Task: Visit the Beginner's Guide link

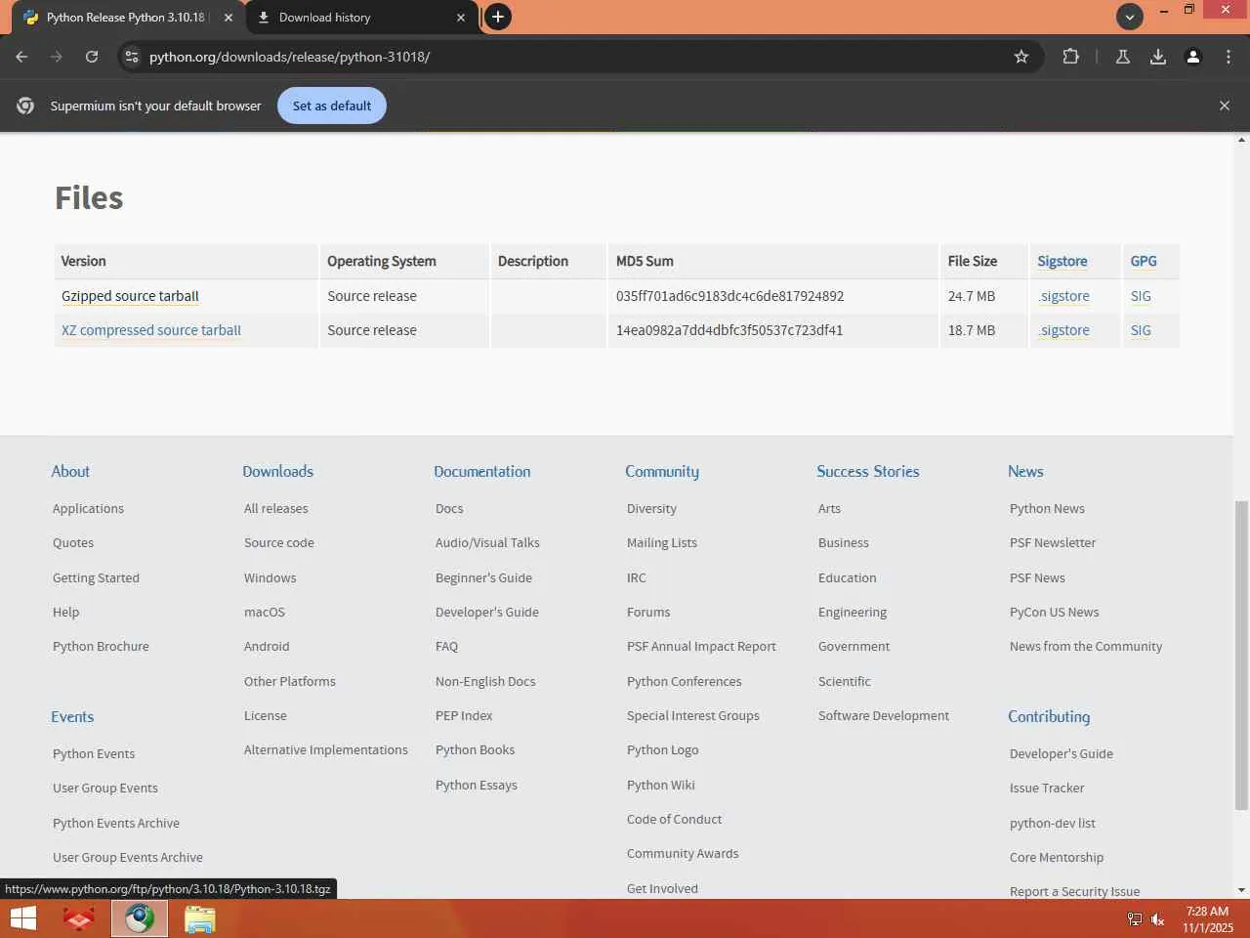Action: 484,577
